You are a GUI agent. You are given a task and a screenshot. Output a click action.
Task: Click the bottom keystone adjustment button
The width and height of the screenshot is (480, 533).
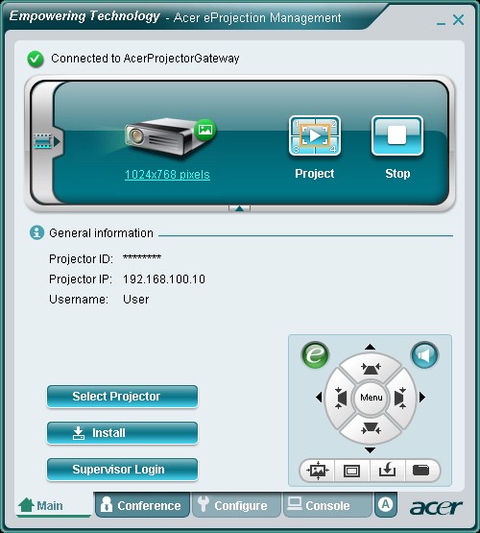(x=371, y=428)
